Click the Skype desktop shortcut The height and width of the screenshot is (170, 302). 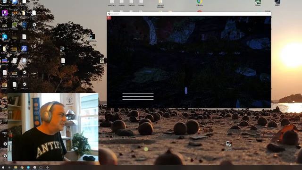click(5, 37)
